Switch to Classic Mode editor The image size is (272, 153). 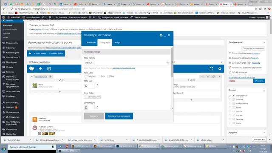pos(40,54)
